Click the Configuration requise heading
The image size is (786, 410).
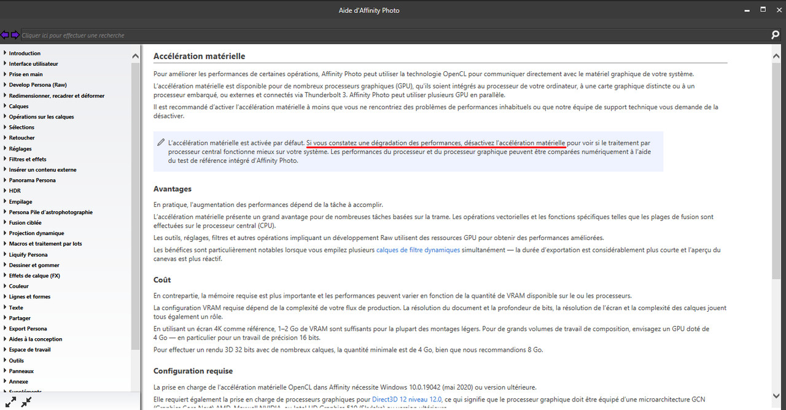193,371
